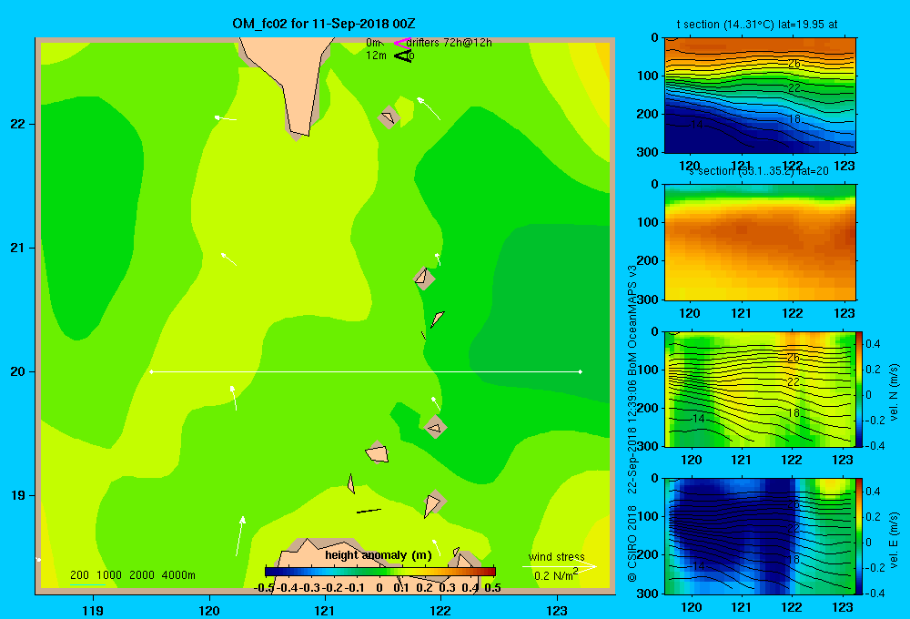Click longitude tick label 119 on the main map
The image size is (910, 619).
(x=93, y=610)
